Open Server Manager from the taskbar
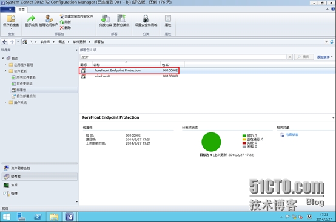The height and width of the screenshot is (222, 336). 21,217
